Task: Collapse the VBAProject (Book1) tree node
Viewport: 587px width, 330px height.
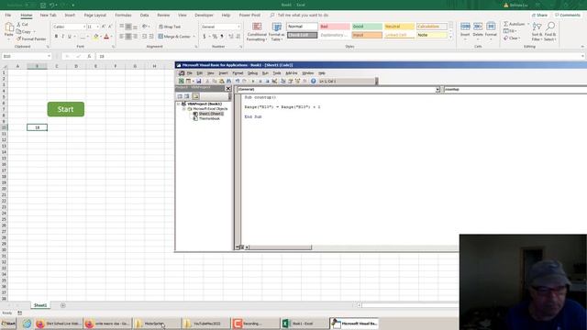Action: pos(179,104)
